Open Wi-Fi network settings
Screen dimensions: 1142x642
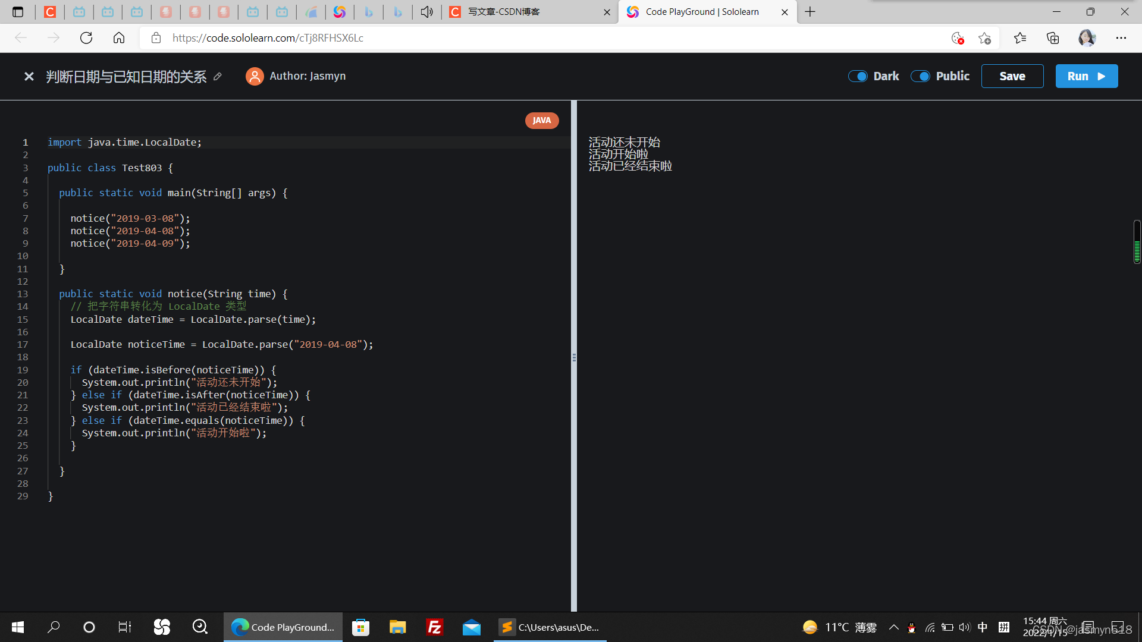[x=930, y=627]
